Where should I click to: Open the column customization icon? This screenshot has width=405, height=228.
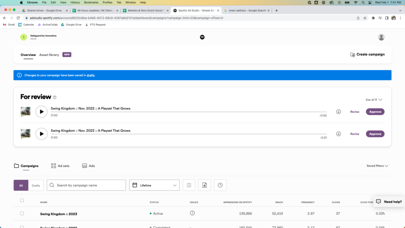click(x=189, y=185)
